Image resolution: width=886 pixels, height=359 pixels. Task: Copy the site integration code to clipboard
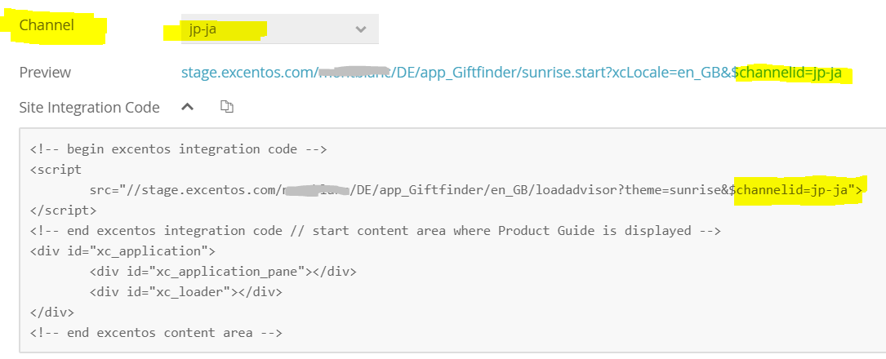[228, 107]
